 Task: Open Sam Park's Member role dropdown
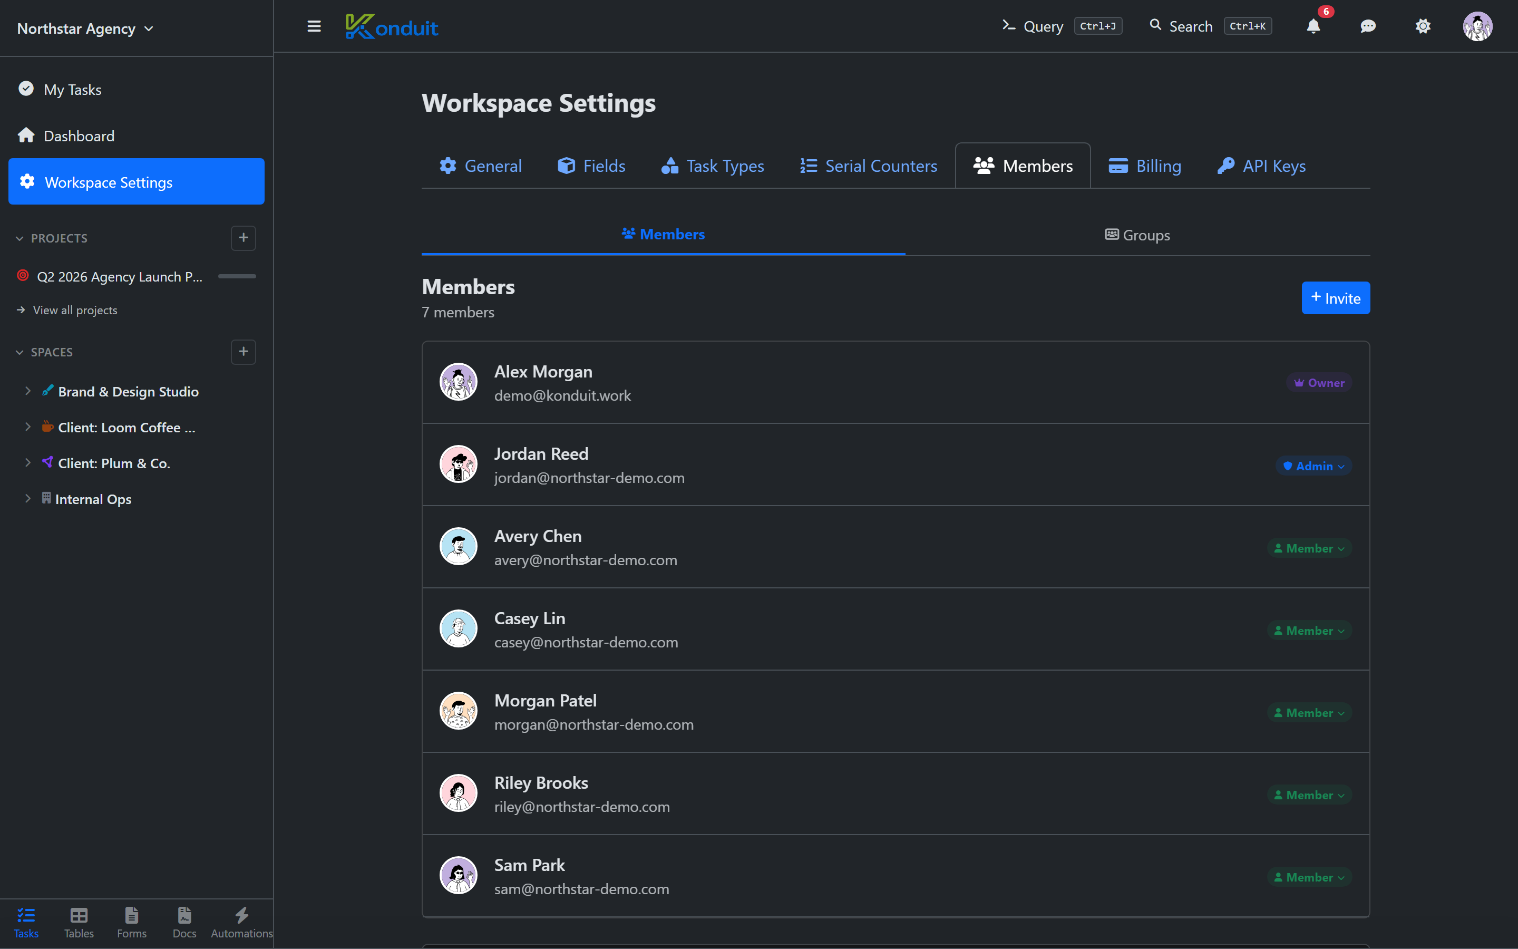pyautogui.click(x=1309, y=877)
